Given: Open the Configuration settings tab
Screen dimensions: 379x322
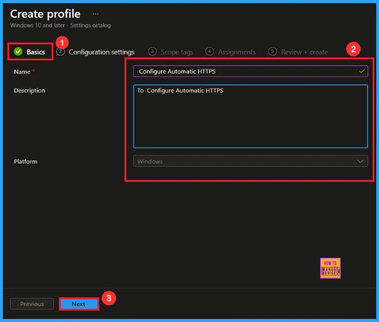Looking at the screenshot, I should [95, 52].
